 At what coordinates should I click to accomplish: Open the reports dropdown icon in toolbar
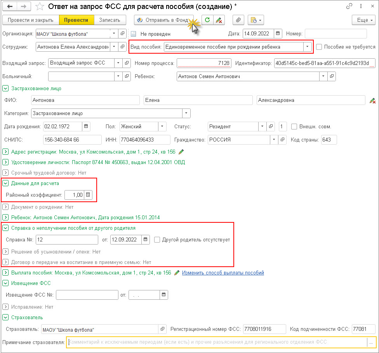click(x=256, y=20)
